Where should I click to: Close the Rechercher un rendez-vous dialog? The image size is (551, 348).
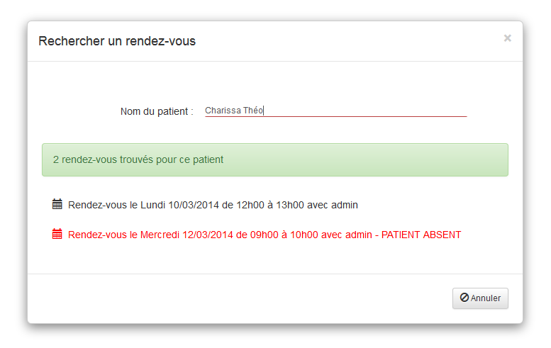507,38
